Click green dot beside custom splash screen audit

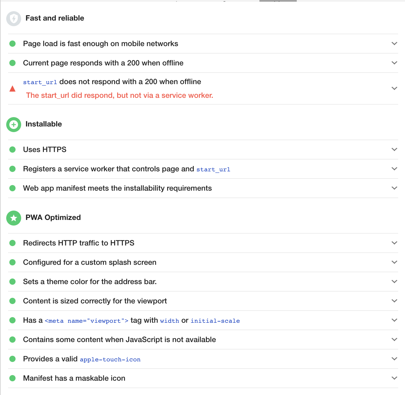pos(12,262)
